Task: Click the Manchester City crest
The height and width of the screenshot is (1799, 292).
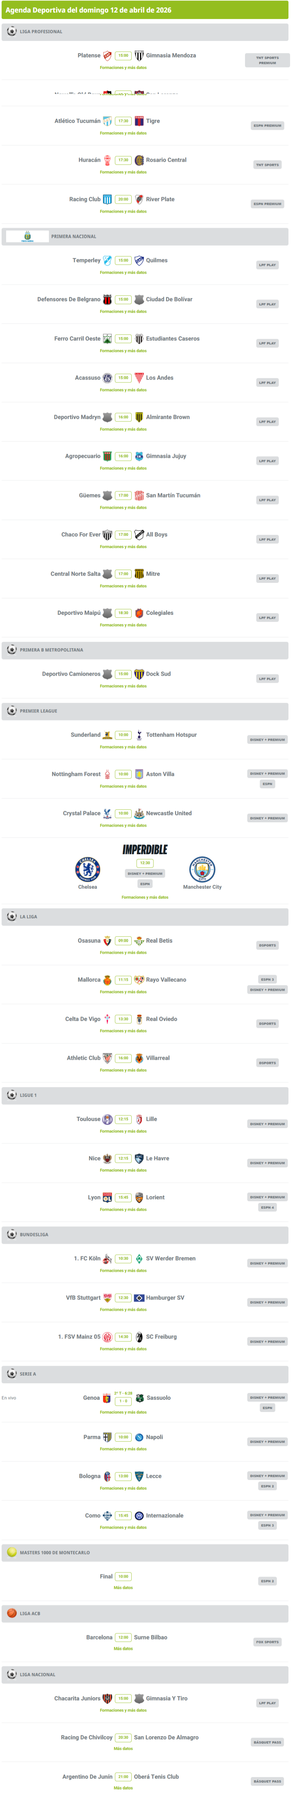Action: [202, 869]
